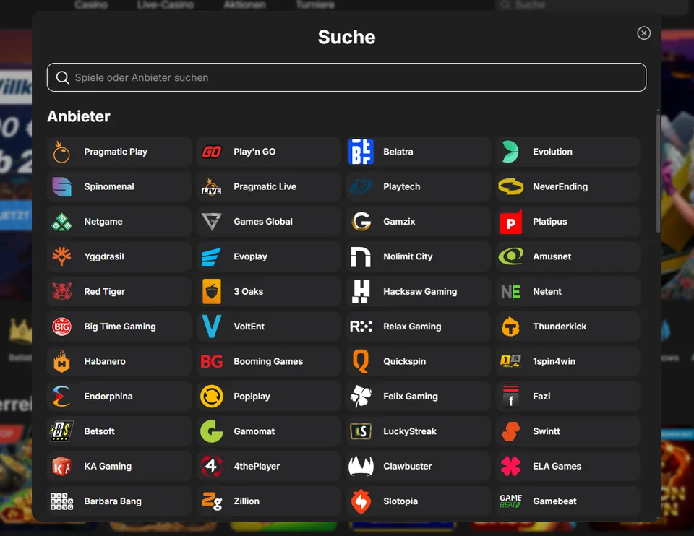Click the Gamzix G logo

coord(361,222)
